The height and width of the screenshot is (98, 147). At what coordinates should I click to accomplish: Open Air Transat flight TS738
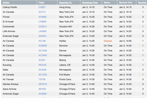point(42,79)
